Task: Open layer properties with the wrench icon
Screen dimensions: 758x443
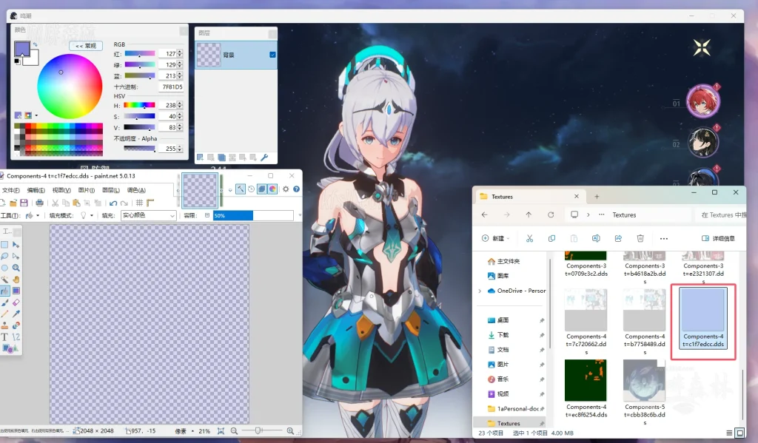Action: 264,157
